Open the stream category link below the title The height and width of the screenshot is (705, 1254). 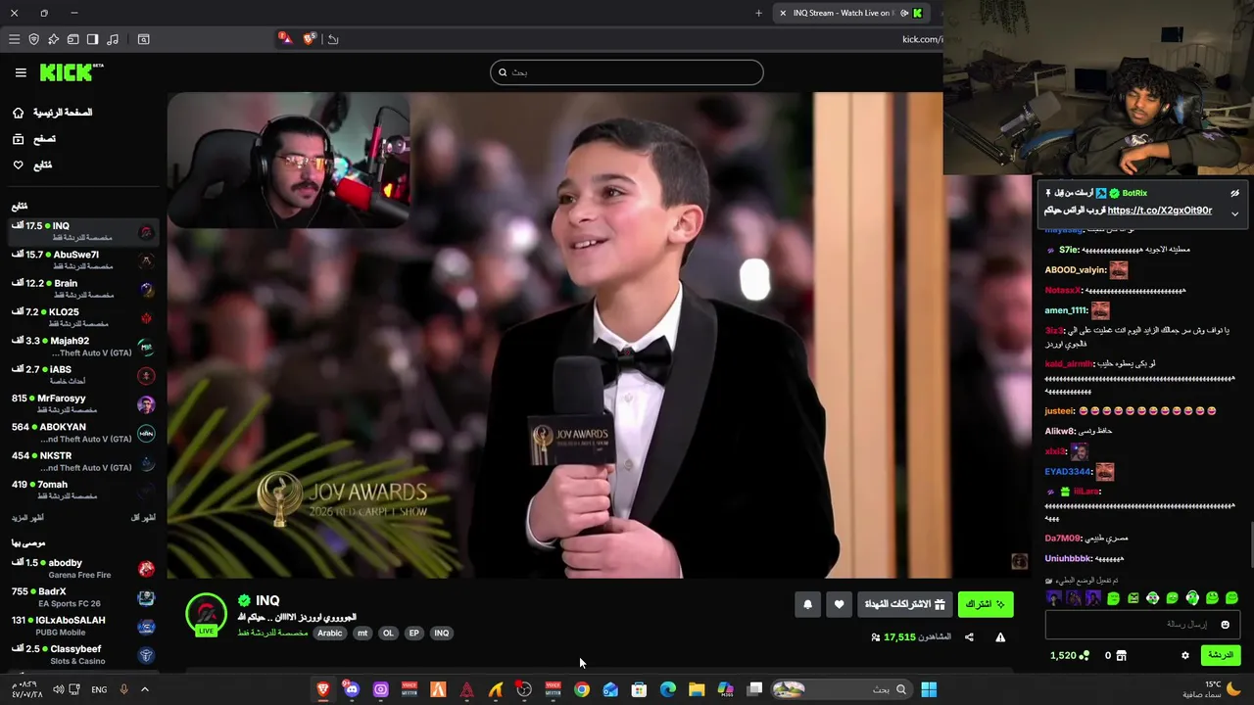point(272,633)
